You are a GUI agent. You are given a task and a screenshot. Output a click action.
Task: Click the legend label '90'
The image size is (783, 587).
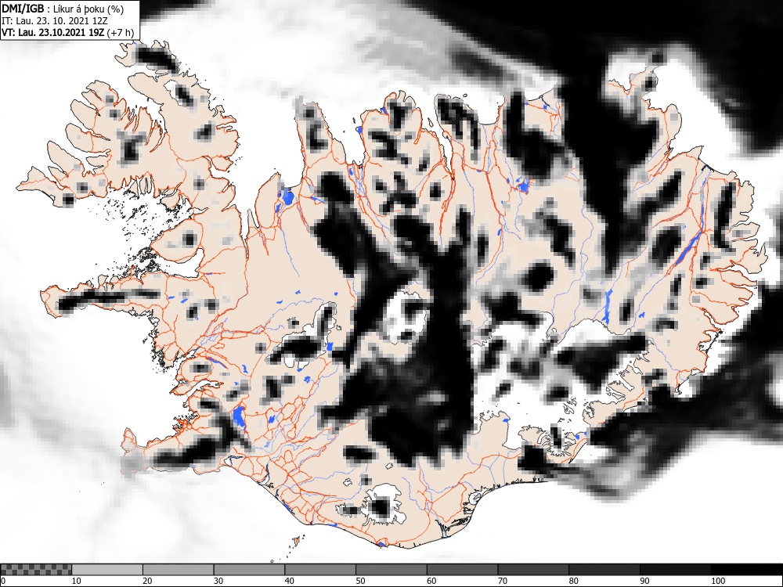pos(644,581)
